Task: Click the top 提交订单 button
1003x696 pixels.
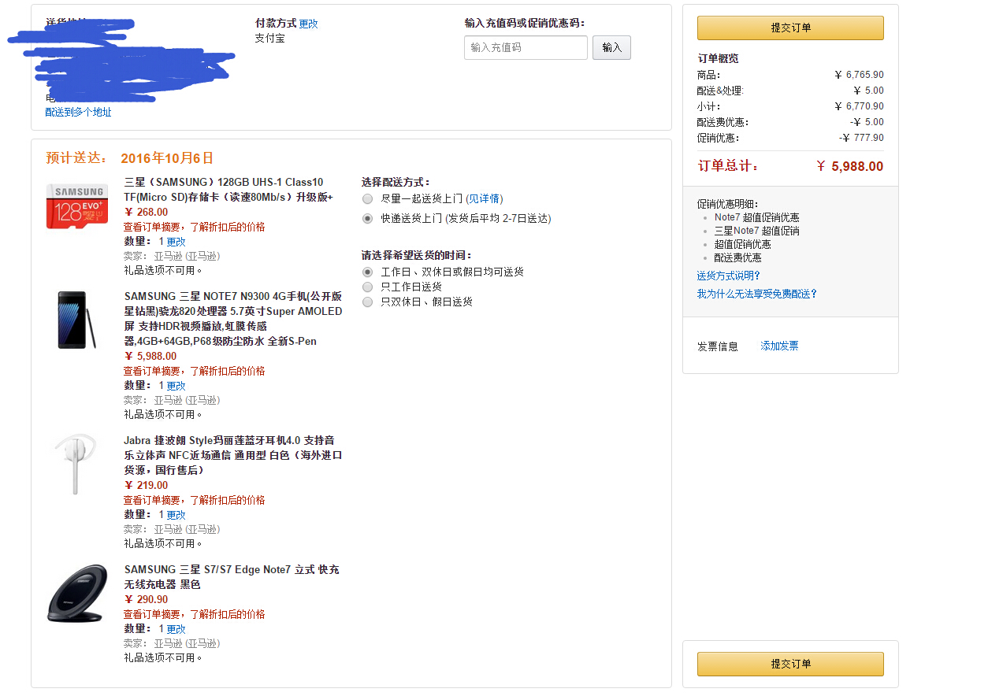Action: click(790, 28)
